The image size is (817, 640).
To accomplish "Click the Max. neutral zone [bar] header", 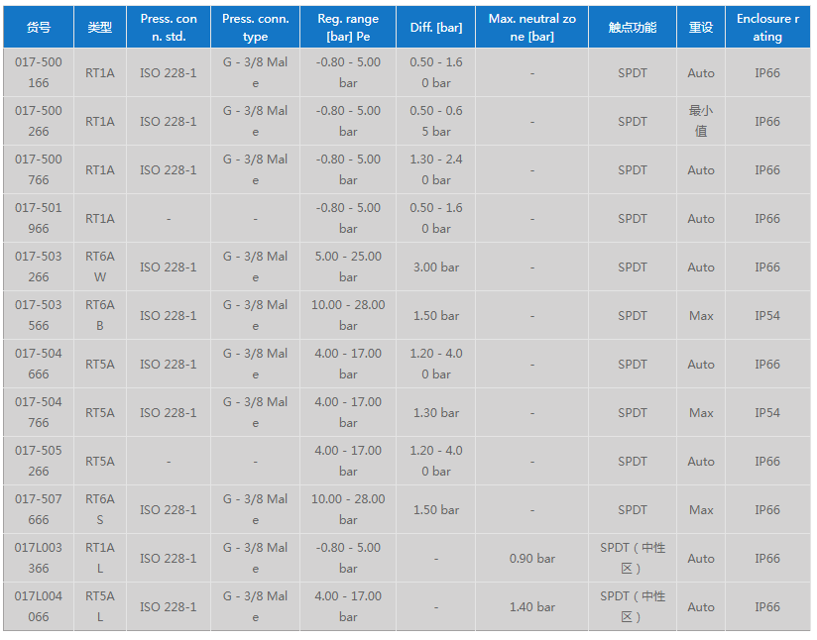I will pos(532,28).
